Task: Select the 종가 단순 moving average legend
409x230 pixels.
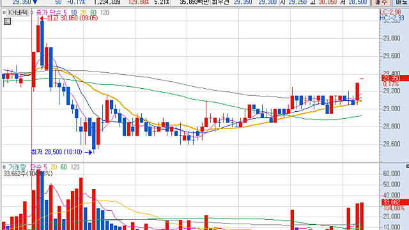Action: (x=49, y=13)
